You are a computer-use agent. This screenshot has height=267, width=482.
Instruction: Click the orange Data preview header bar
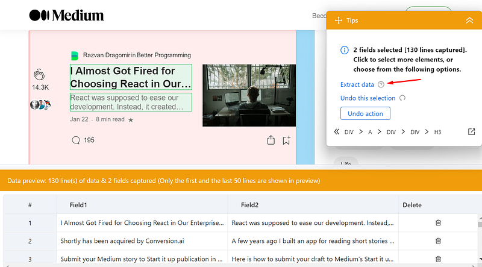tap(241, 181)
